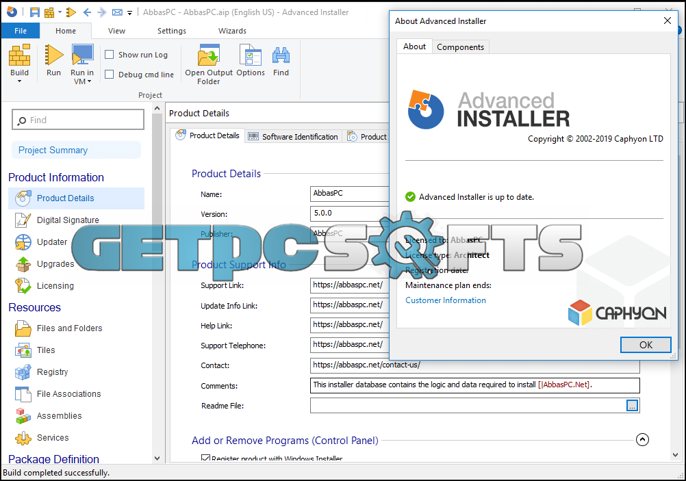Click the Advanced Installer app icon in title bar

click(12, 12)
